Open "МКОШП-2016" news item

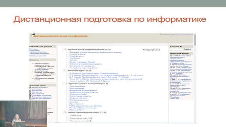186,93
